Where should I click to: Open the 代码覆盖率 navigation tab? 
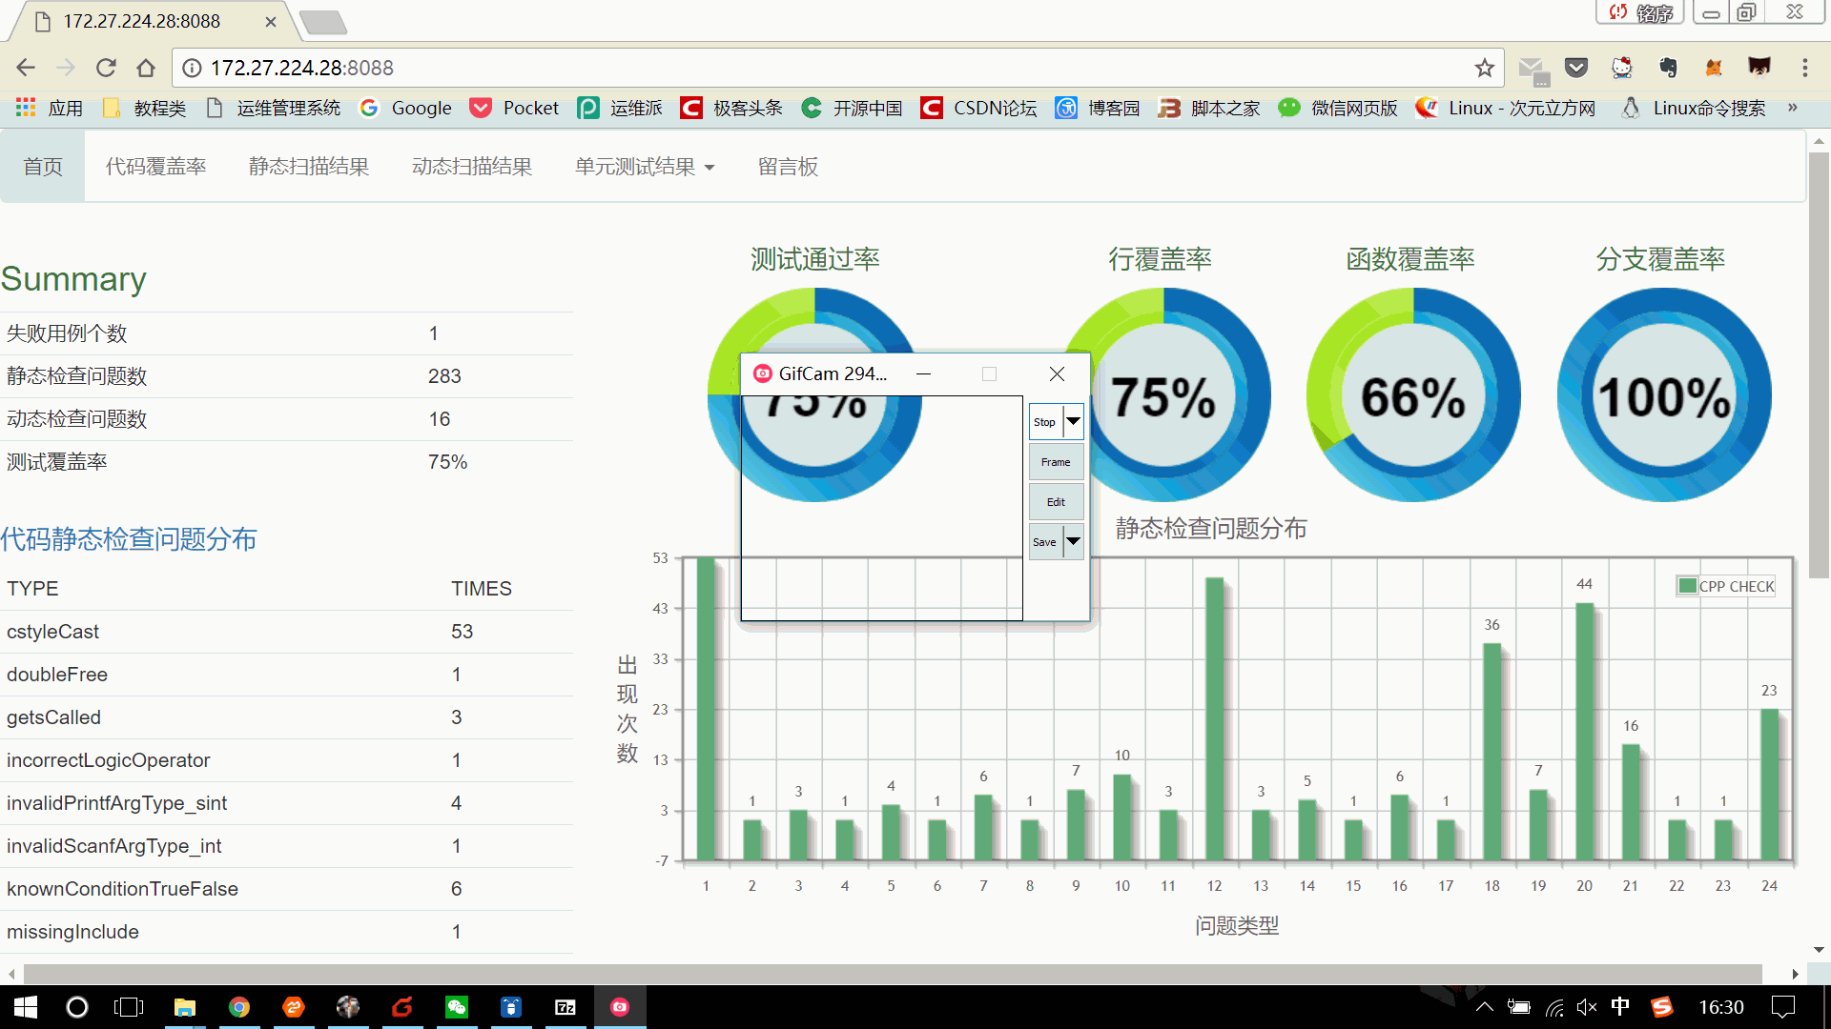click(x=155, y=167)
